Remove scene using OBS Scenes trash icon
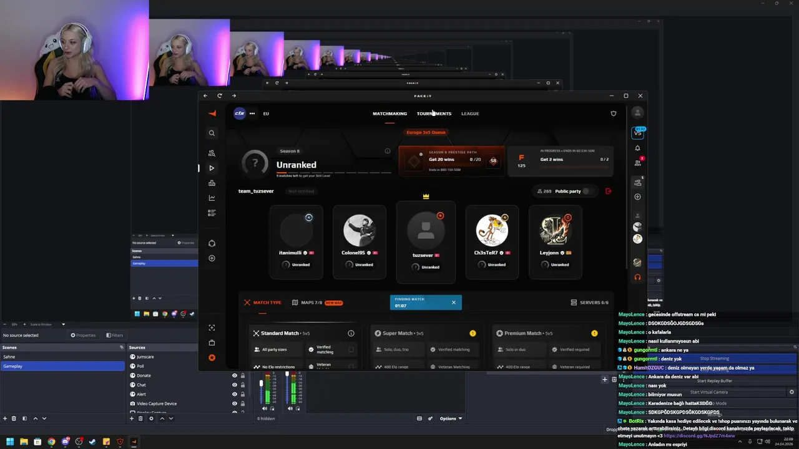799x449 pixels. tap(14, 418)
